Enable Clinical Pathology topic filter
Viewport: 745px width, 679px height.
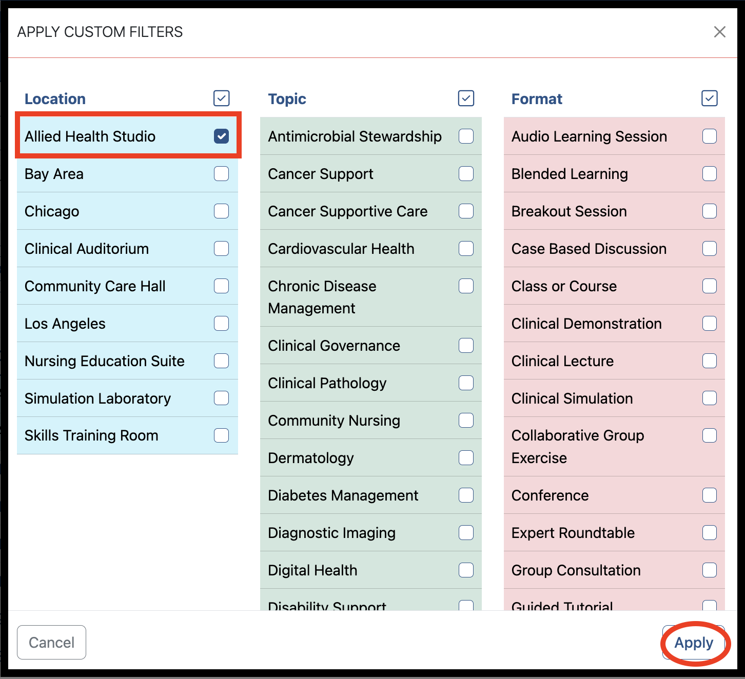point(466,383)
